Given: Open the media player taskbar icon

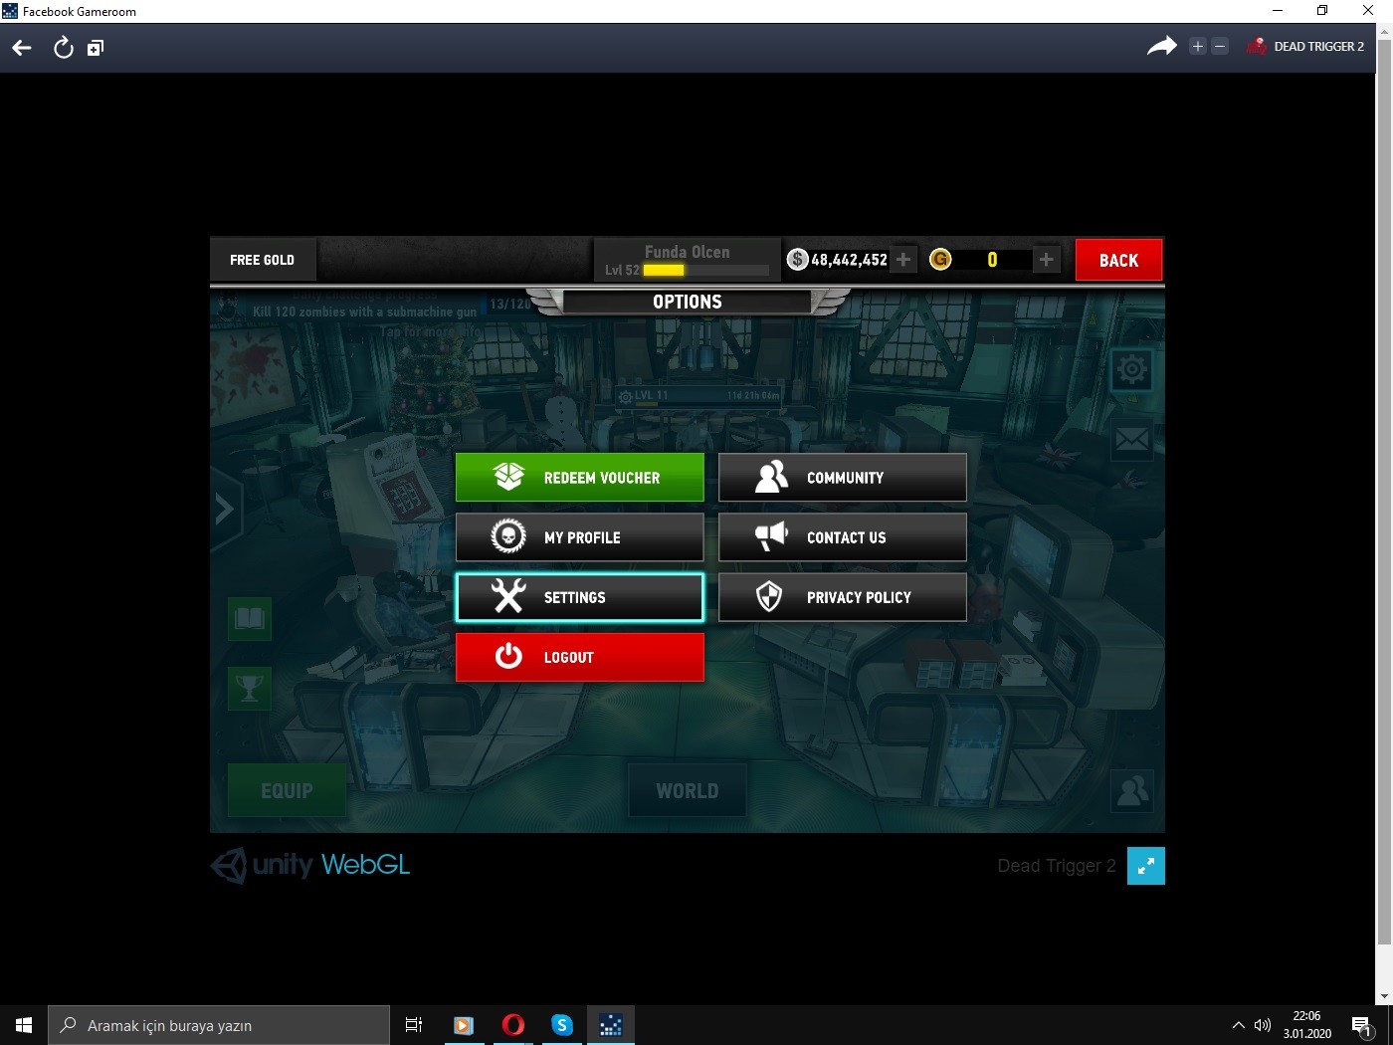Looking at the screenshot, I should [x=464, y=1025].
